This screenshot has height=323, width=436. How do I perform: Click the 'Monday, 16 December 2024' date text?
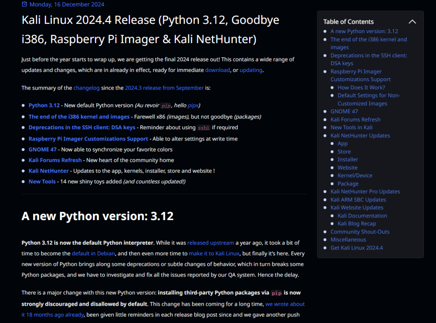point(67,4)
